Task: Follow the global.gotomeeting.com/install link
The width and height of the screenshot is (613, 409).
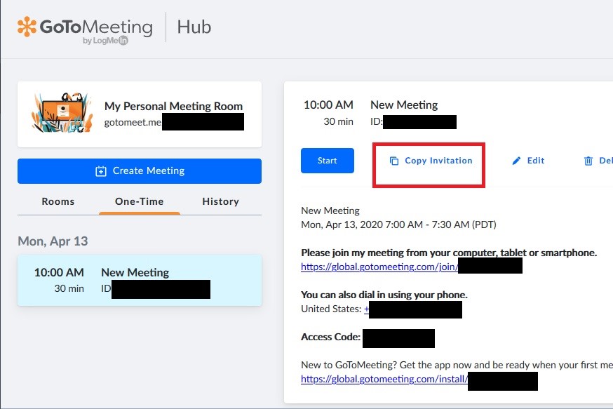Action: coord(384,379)
